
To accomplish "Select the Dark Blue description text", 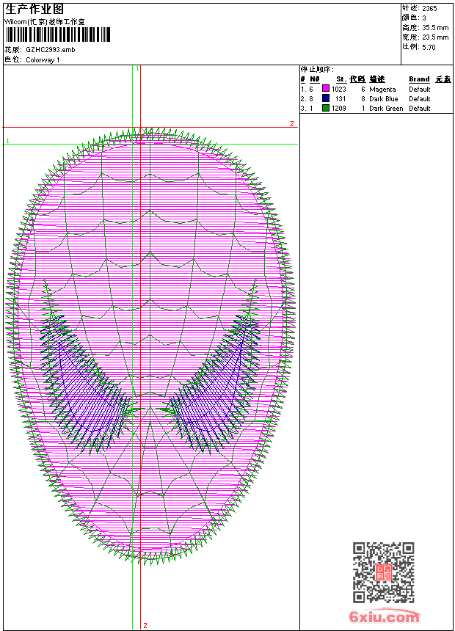I will (x=384, y=98).
